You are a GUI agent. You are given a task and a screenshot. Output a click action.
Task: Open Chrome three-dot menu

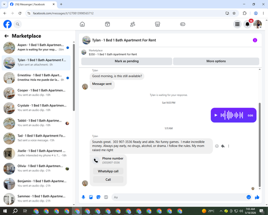coord(263,13)
